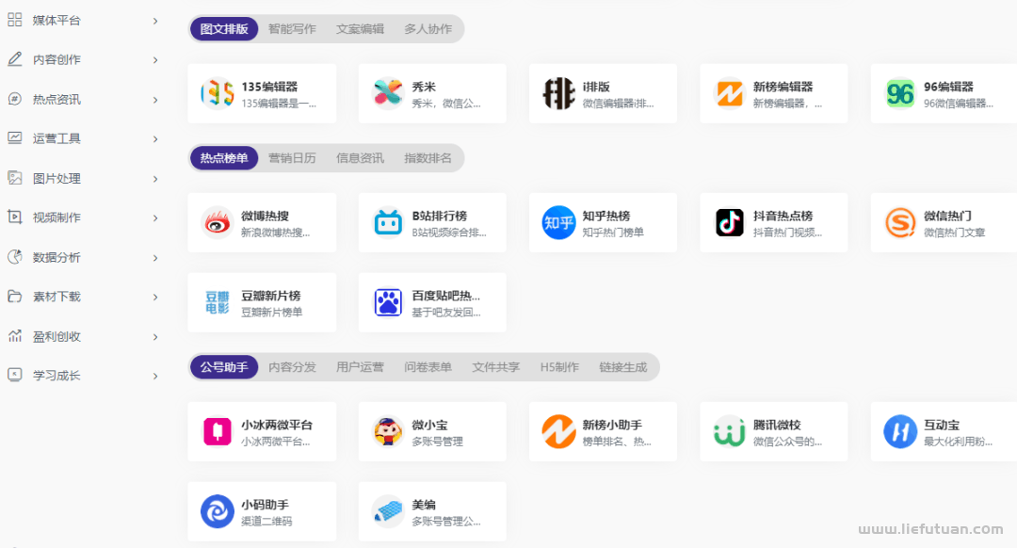1017x548 pixels.
Task: Expand the 热点资讯 chevron arrow
Action: pos(155,100)
